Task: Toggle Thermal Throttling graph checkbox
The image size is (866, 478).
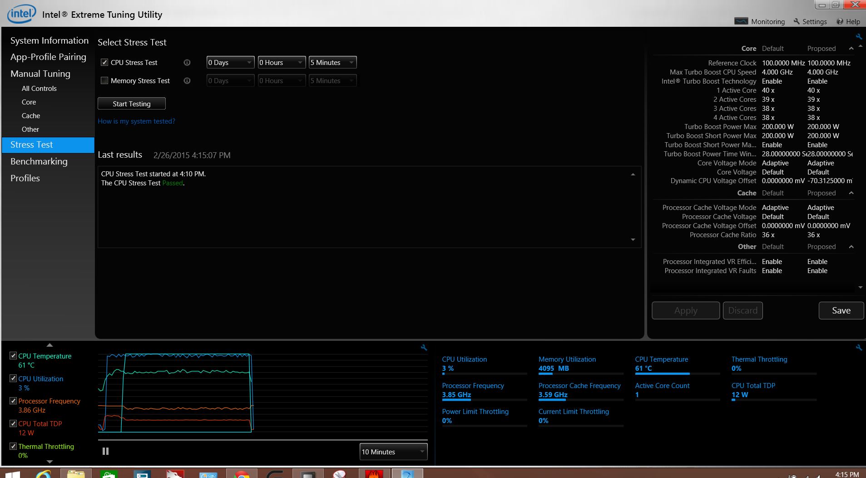Action: 13,446
